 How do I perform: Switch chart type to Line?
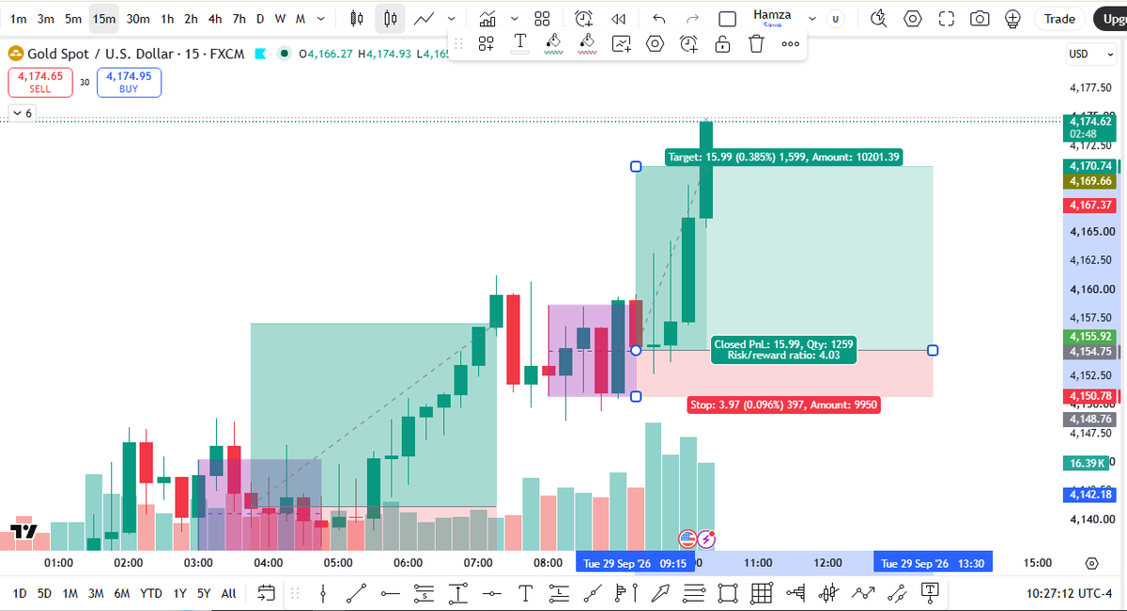pyautogui.click(x=425, y=19)
